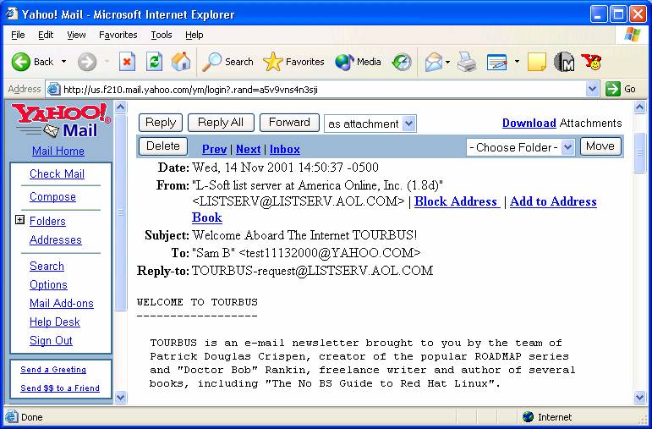The image size is (652, 429).
Task: Click the Back arrow icon
Action: (21, 62)
